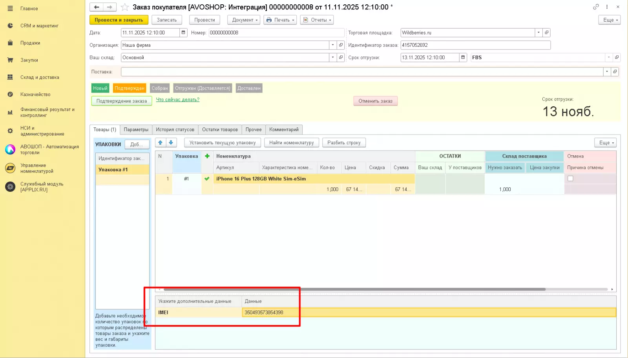
Task: Click the green plus icon in table header
Action: [x=207, y=156]
